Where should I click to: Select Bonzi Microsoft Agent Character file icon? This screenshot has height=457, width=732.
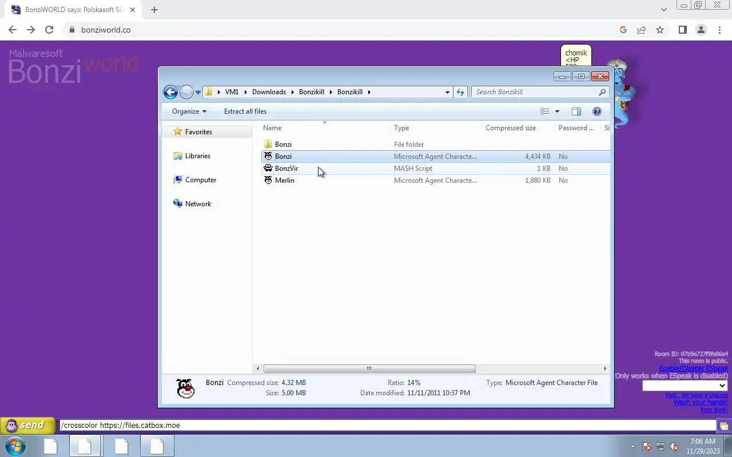coord(268,157)
